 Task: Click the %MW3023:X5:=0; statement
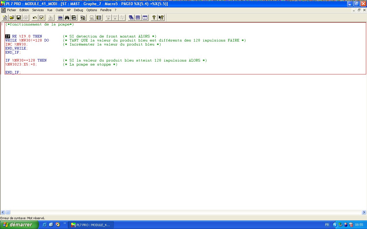pos(21,64)
